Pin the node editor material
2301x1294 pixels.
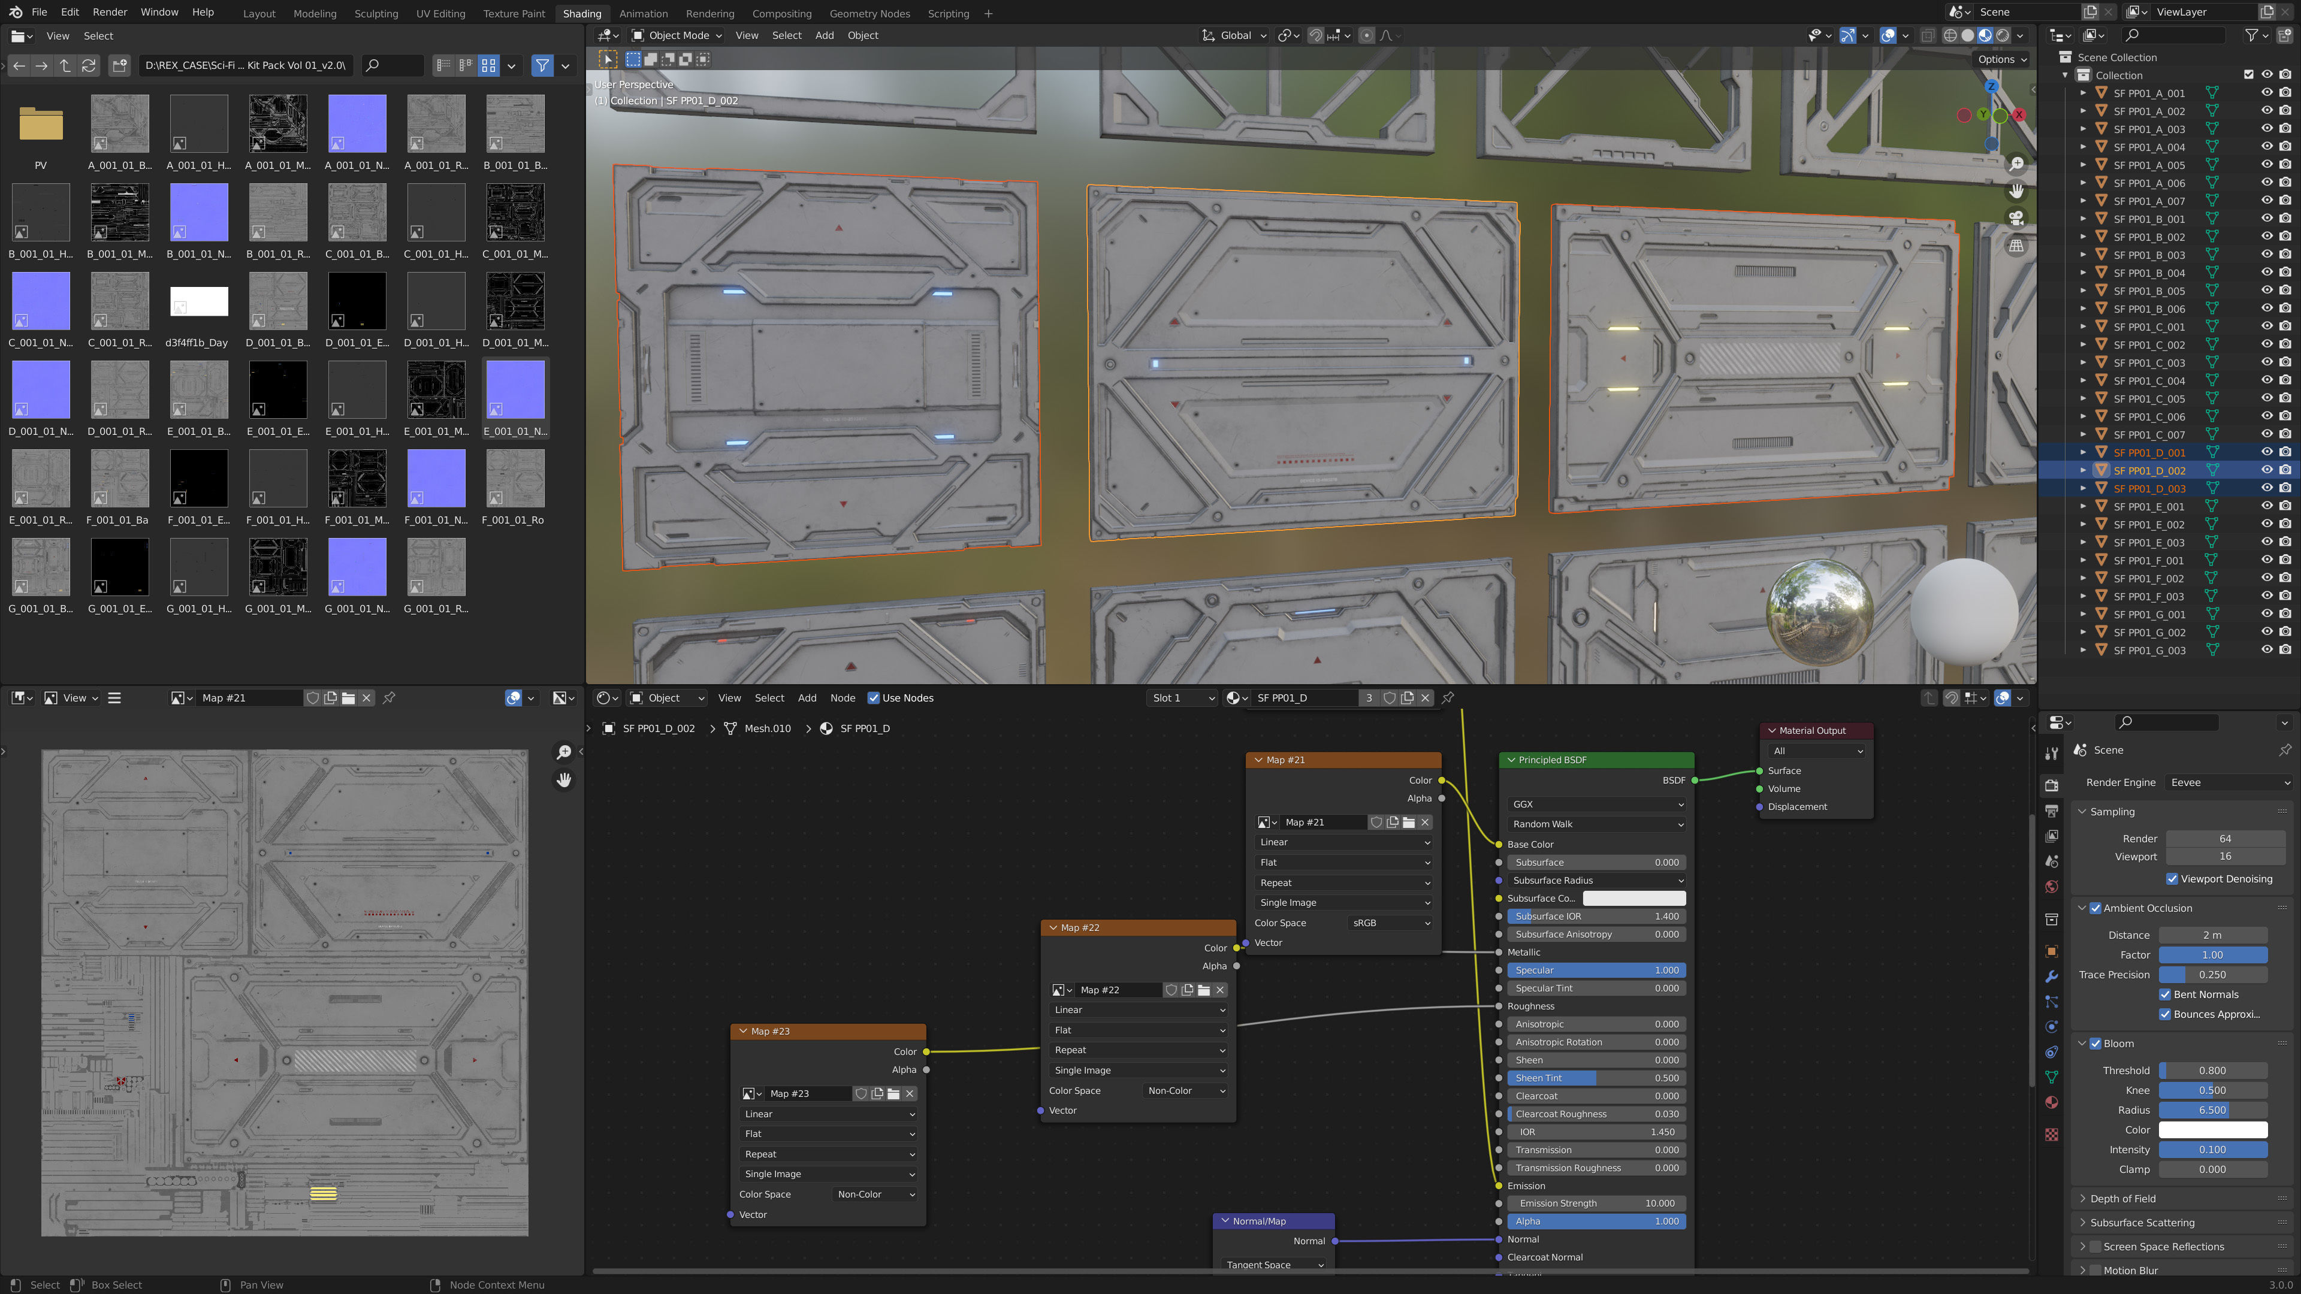(1448, 697)
